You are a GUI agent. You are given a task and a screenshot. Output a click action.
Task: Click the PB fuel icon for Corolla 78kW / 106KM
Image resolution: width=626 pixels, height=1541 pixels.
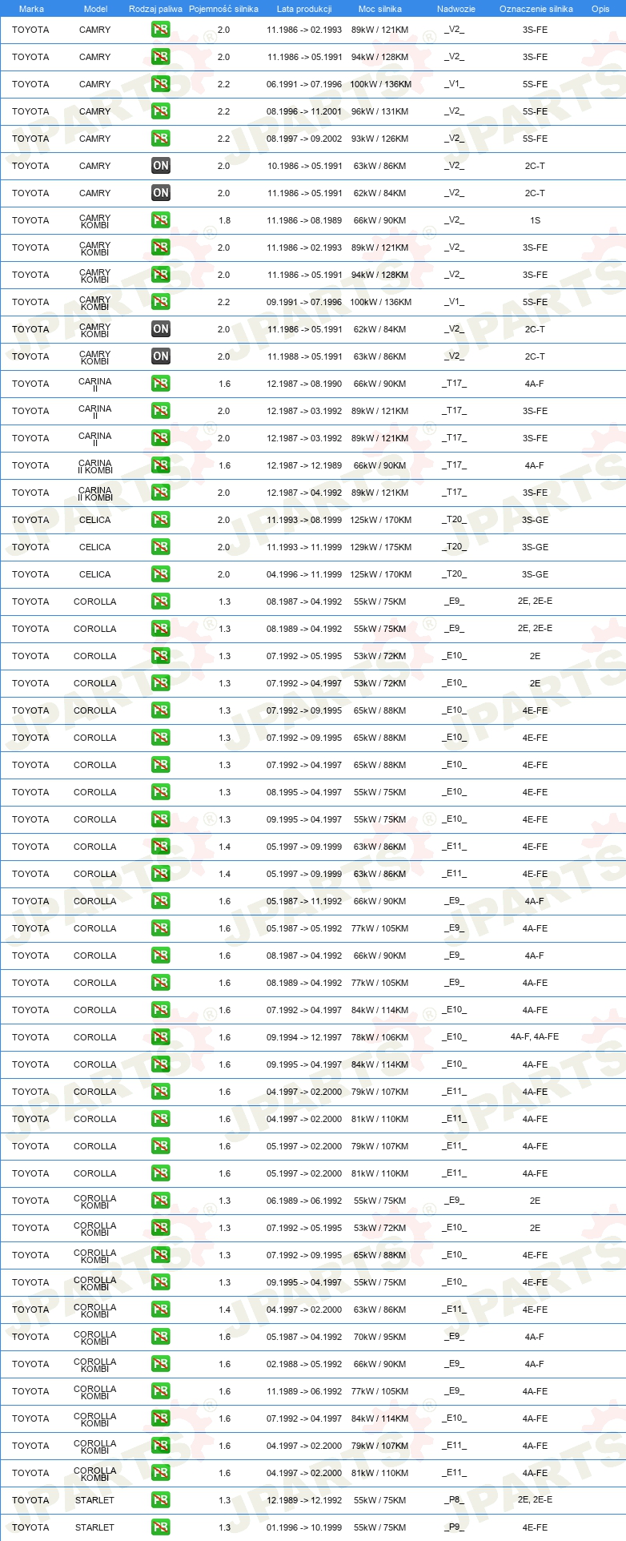(x=161, y=1037)
